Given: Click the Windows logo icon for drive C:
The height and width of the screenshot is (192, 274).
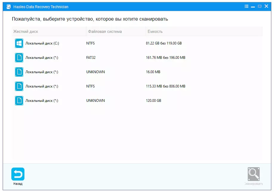Looking at the screenshot, I should pyautogui.click(x=19, y=43).
